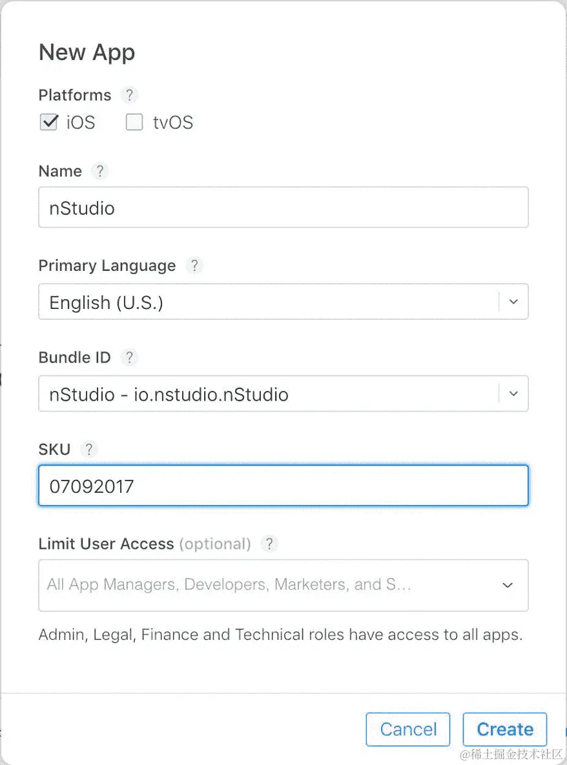567x765 pixels.
Task: Focus the Name text field
Action: click(283, 208)
